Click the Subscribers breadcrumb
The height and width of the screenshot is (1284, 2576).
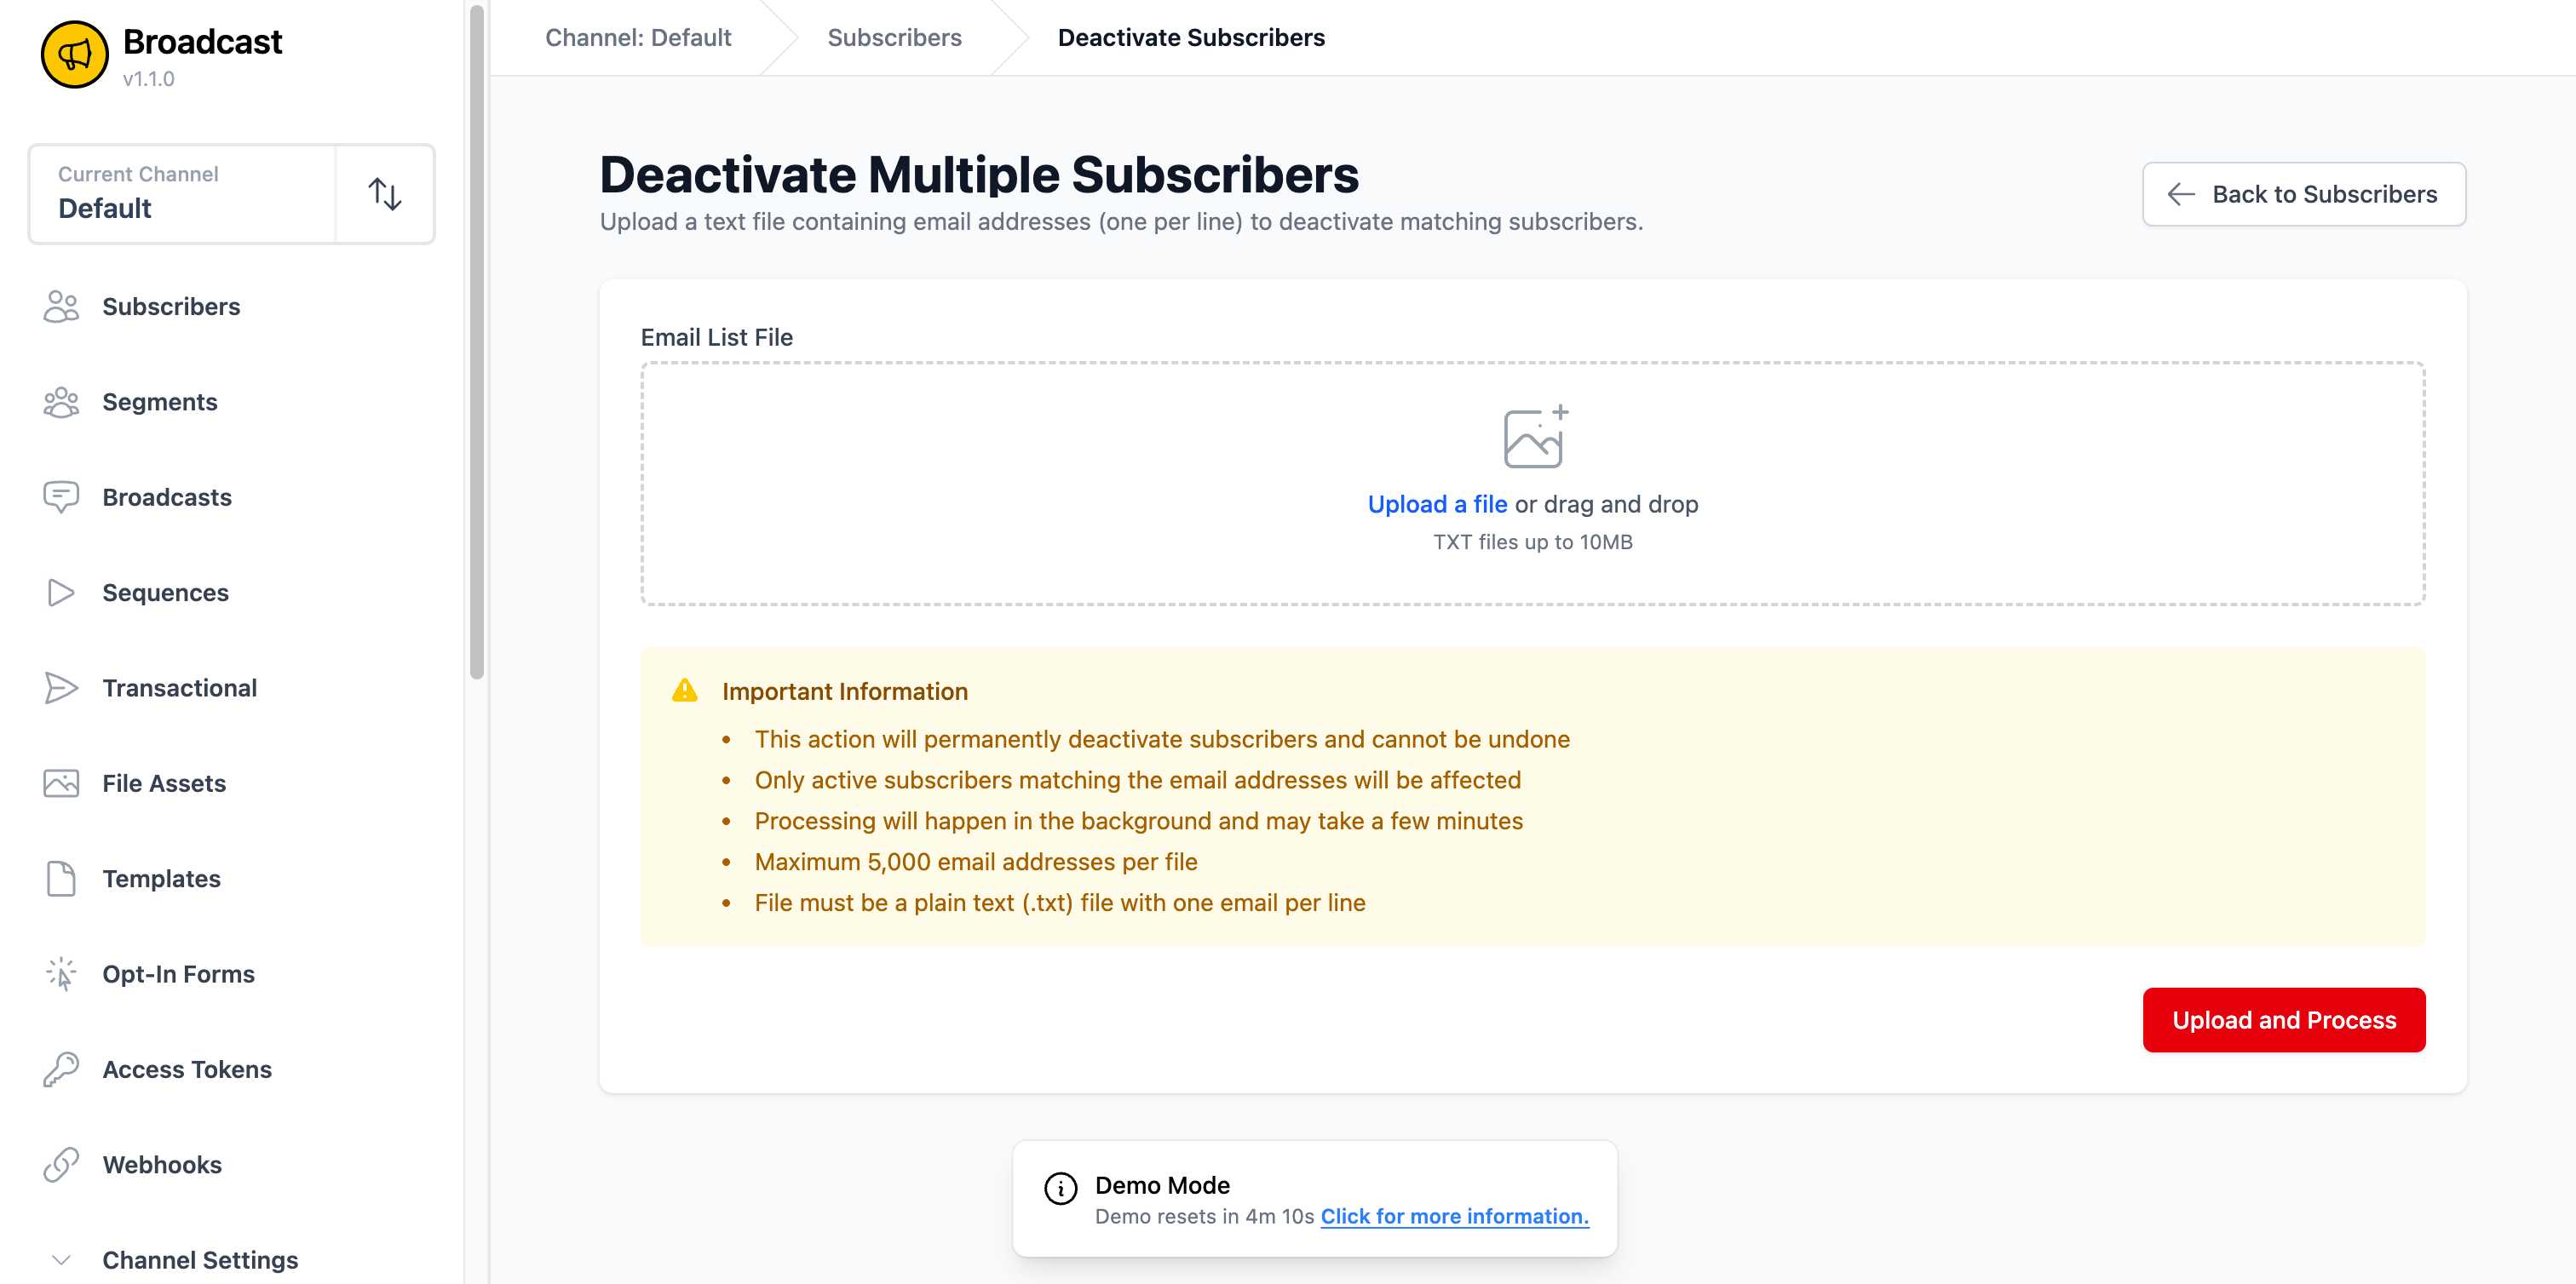click(894, 38)
